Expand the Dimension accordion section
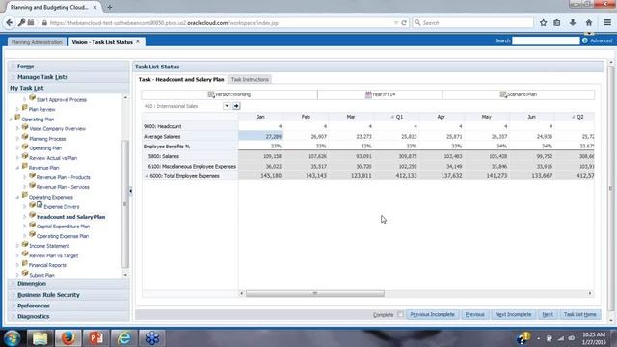617x347 pixels. point(68,283)
